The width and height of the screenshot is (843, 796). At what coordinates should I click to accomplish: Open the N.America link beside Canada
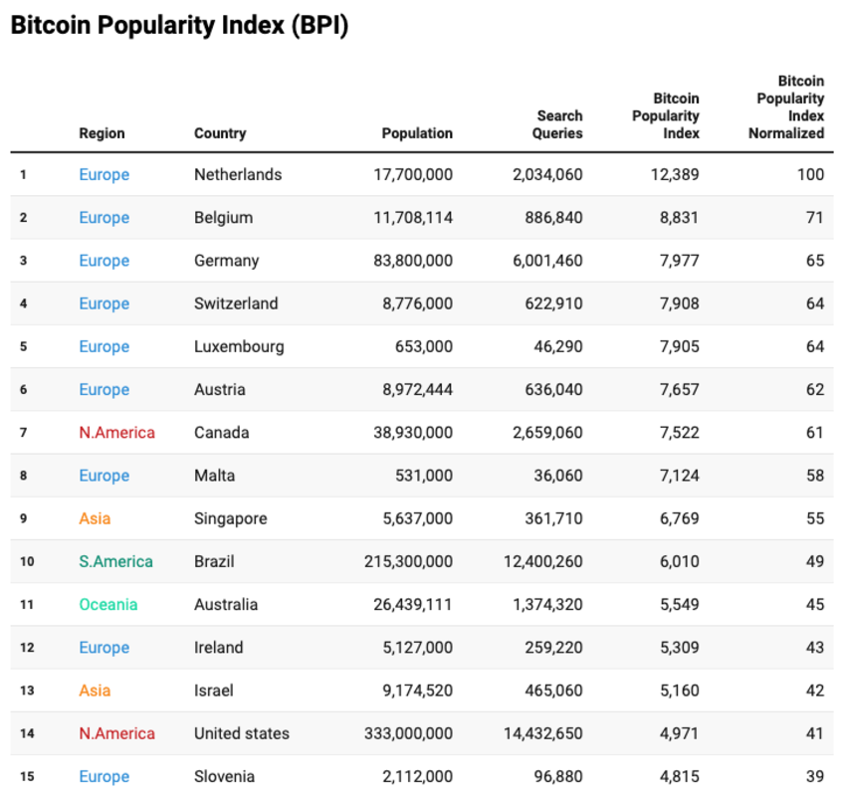pyautogui.click(x=116, y=433)
